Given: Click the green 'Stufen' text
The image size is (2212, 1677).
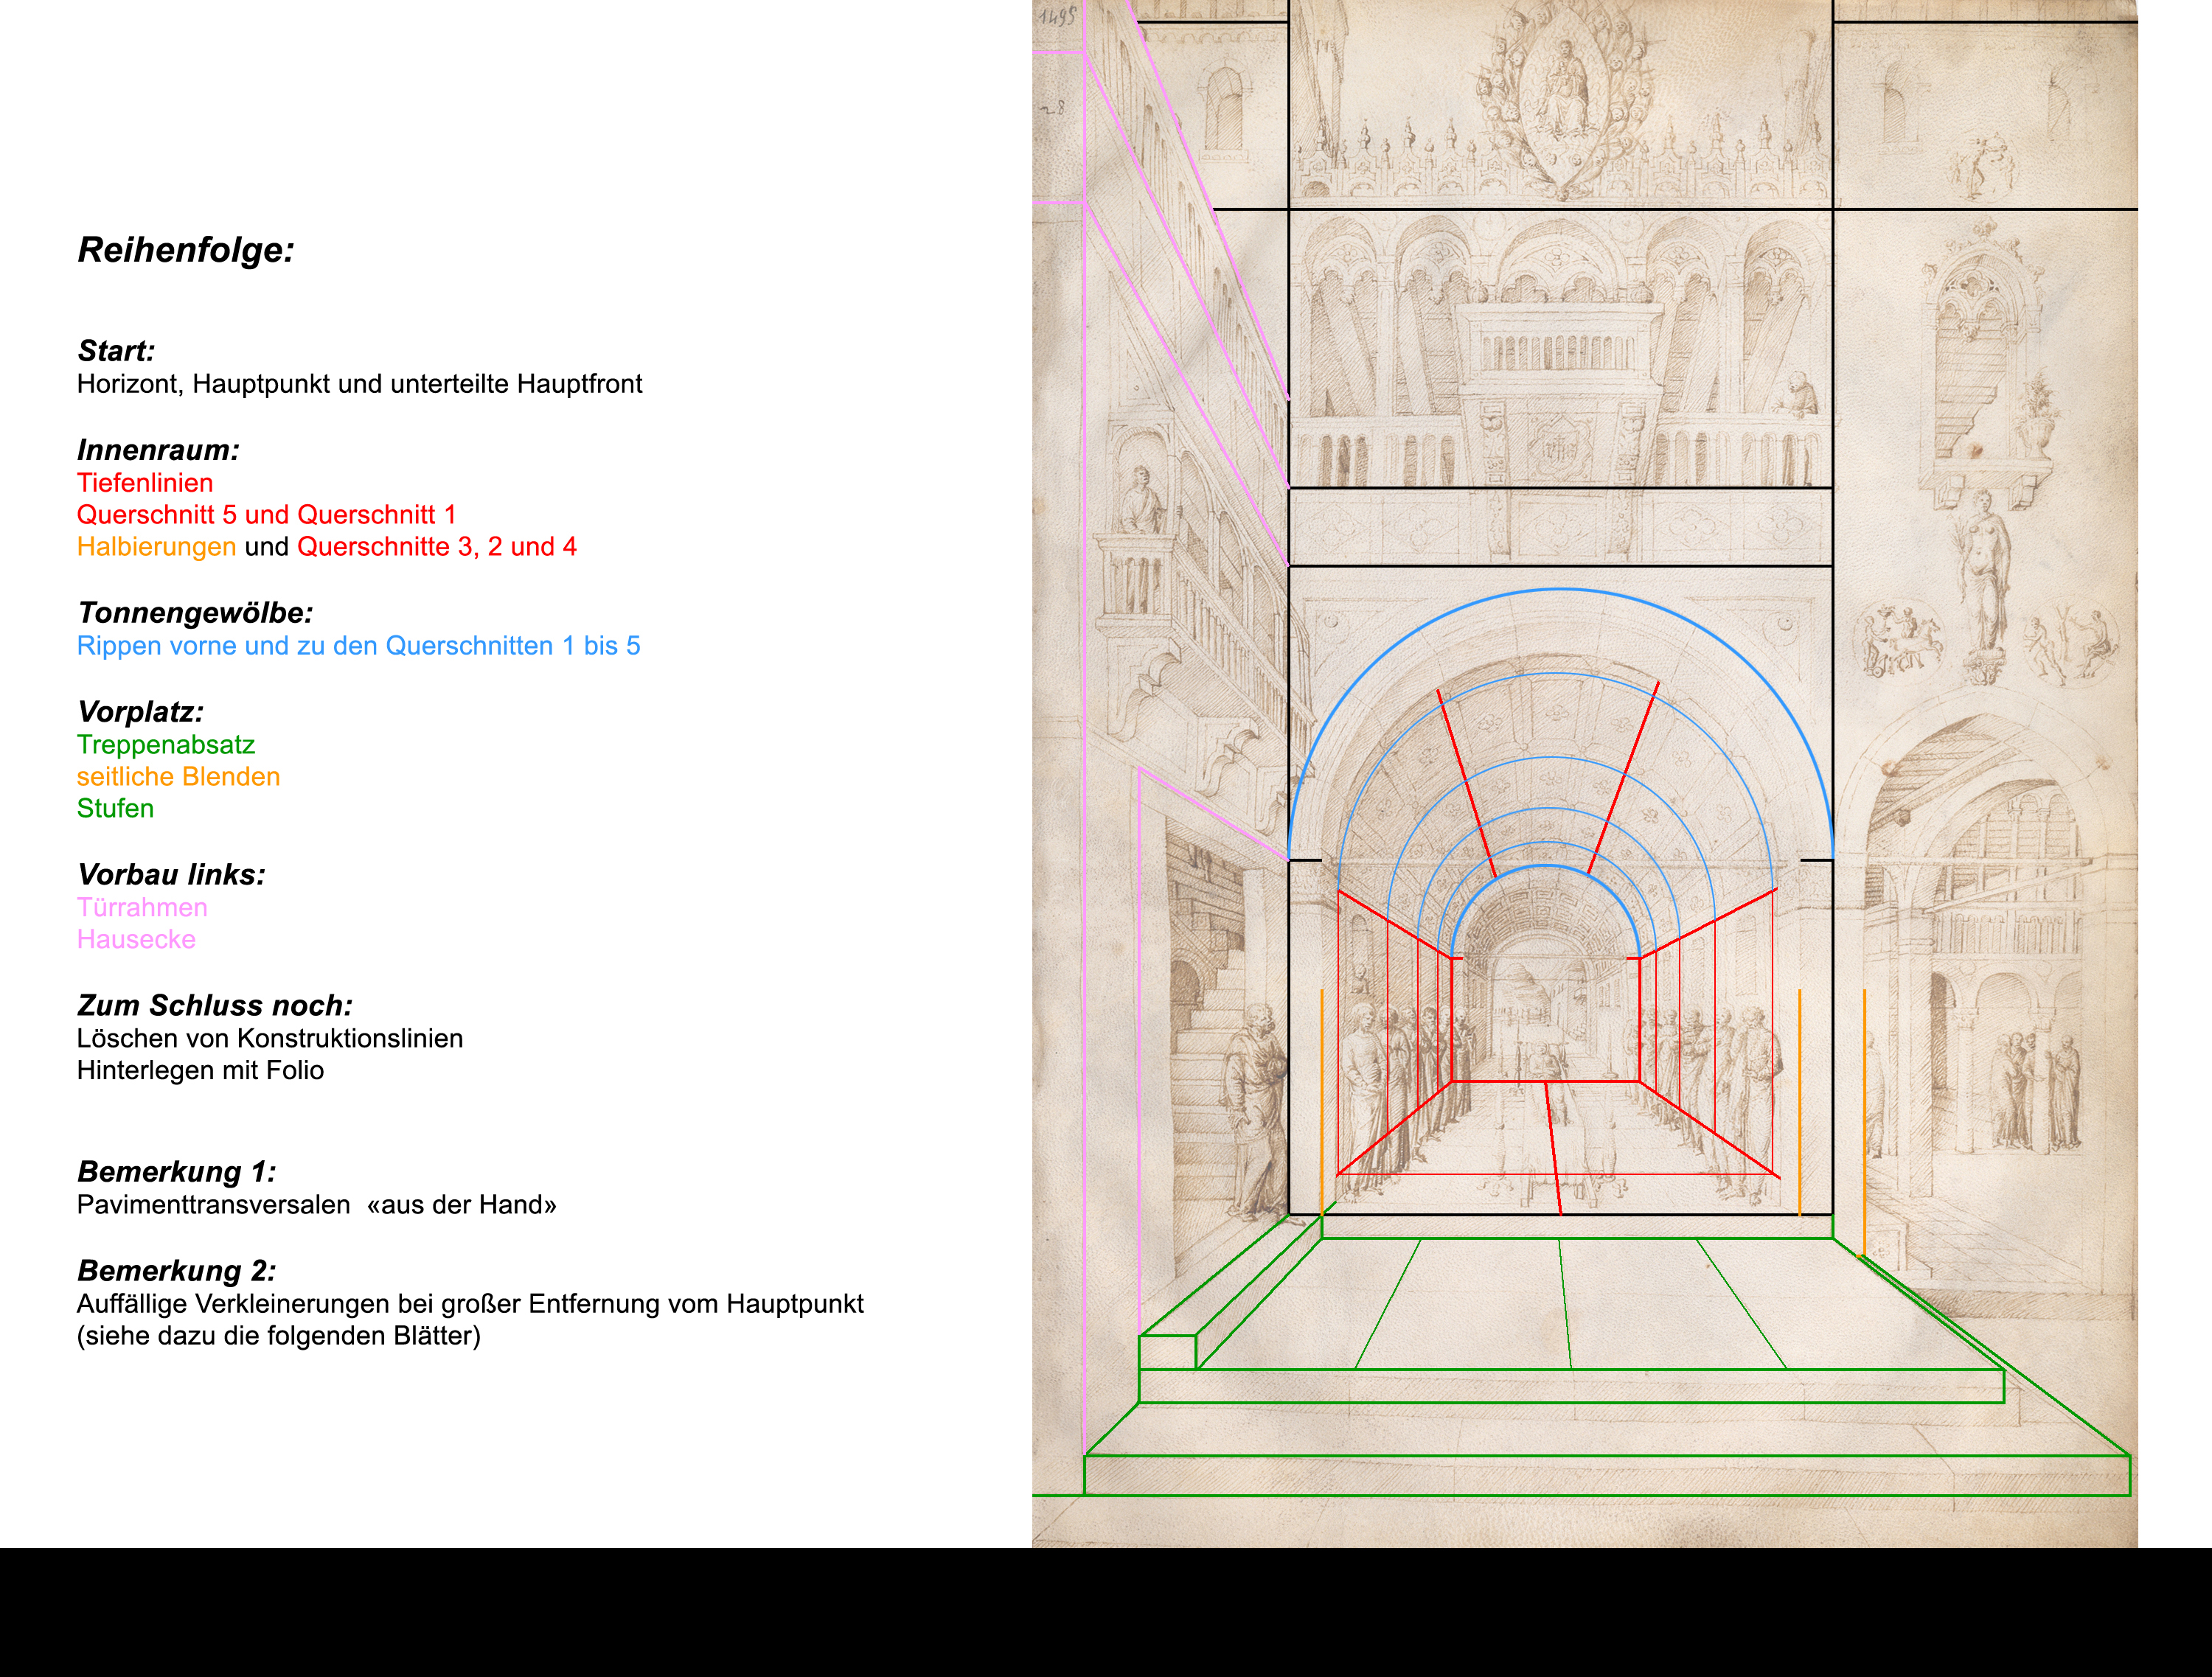Looking at the screenshot, I should [115, 809].
